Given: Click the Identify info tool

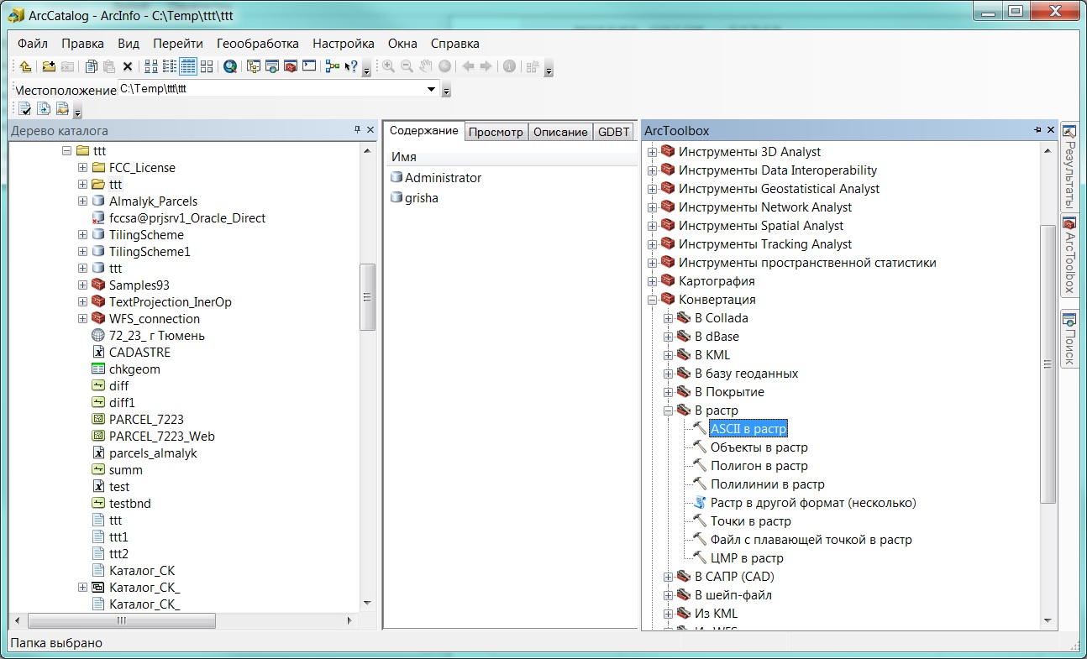Looking at the screenshot, I should click(x=509, y=66).
